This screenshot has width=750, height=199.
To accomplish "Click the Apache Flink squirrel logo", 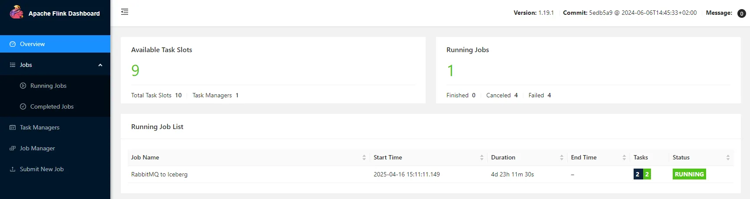I will [x=17, y=12].
